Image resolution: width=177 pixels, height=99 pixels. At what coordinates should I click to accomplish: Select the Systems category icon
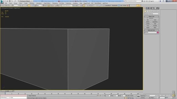pos(158,11)
